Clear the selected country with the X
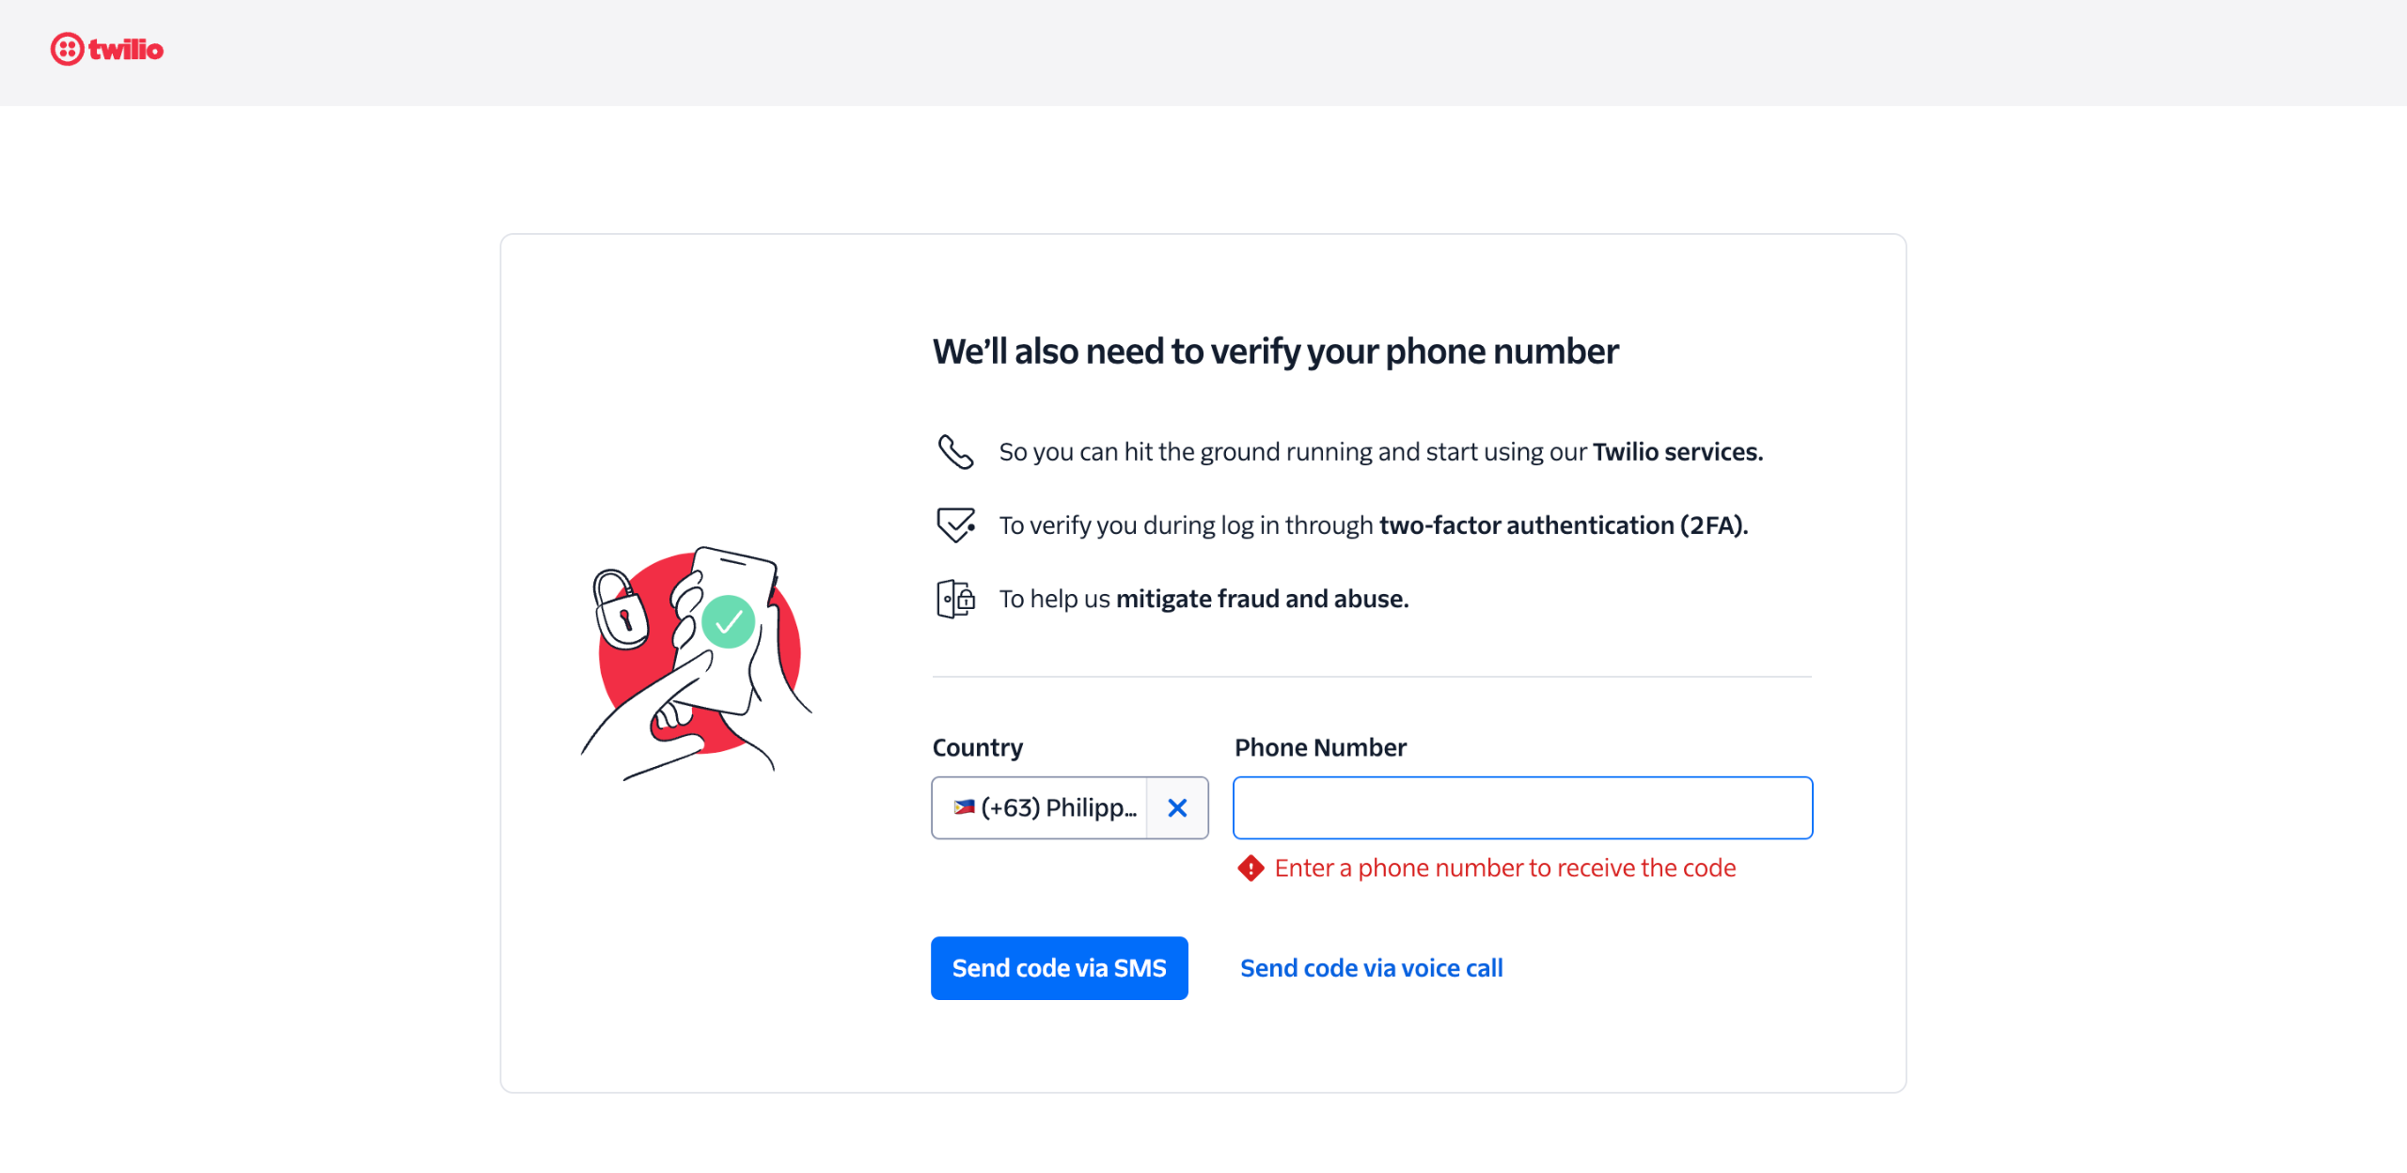 pyautogui.click(x=1177, y=807)
